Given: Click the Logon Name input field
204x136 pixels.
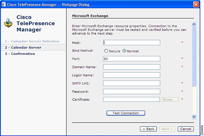Looking at the screenshot, I should 131,75.
